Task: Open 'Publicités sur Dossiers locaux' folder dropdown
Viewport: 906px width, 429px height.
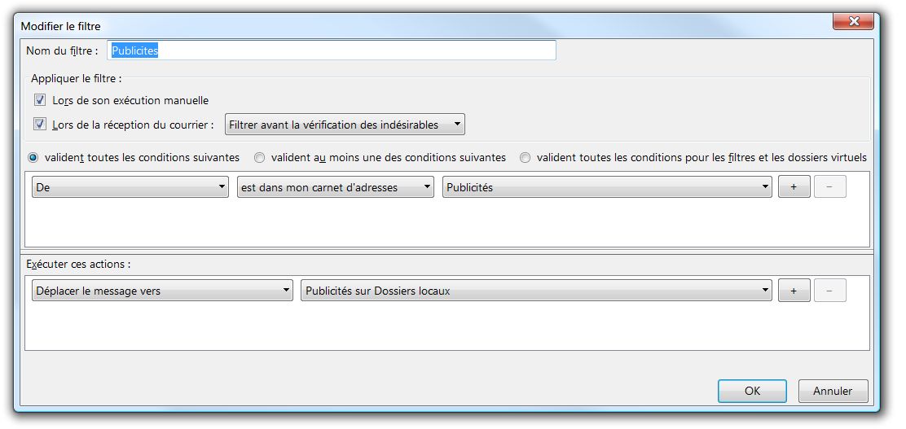Action: (x=536, y=291)
